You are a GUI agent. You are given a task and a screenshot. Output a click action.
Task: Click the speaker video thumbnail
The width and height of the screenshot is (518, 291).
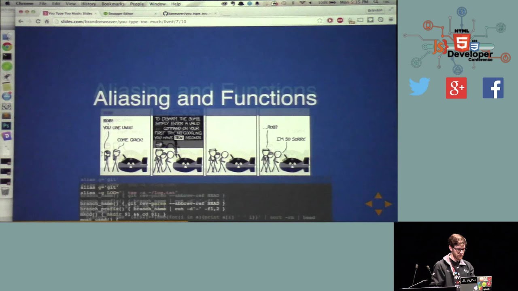point(456,256)
